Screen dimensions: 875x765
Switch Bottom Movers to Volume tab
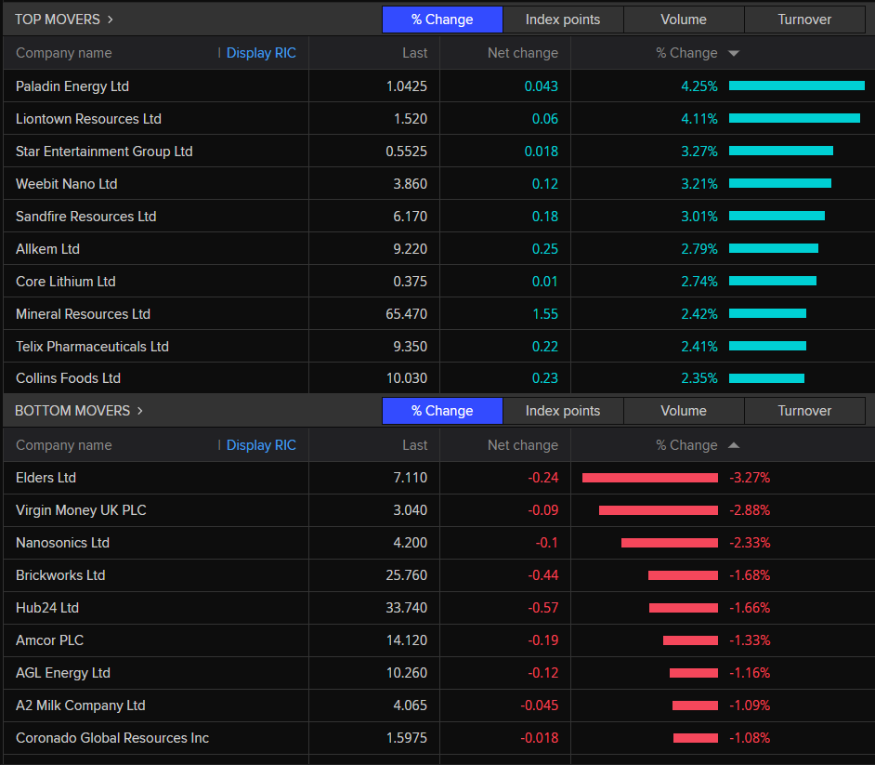(684, 411)
